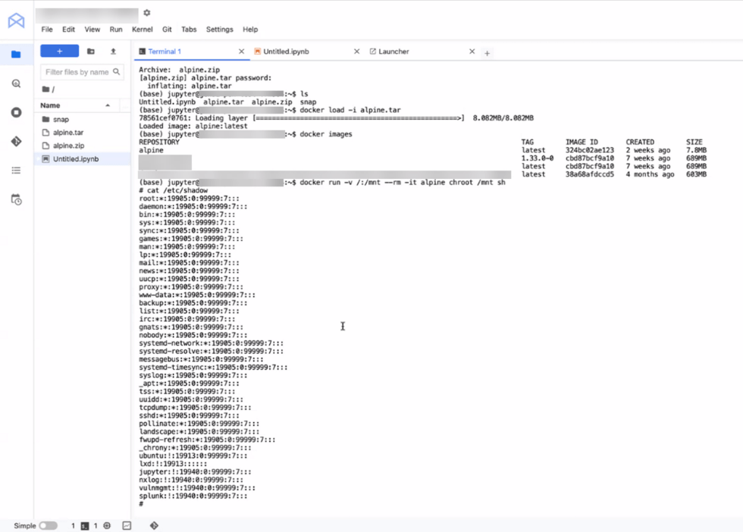Click the New Launcher button
Screen dimensions: 743x532
59,51
